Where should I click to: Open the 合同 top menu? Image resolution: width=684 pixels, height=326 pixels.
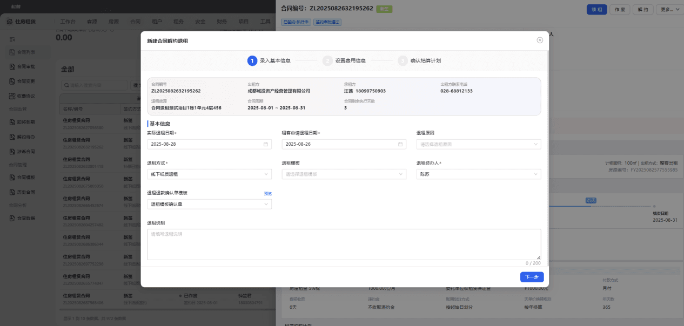(135, 22)
